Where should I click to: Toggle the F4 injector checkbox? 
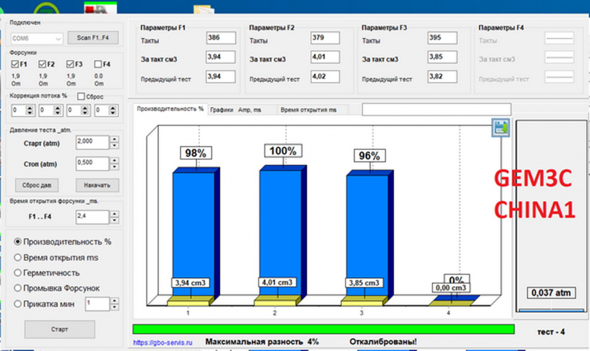click(x=98, y=64)
